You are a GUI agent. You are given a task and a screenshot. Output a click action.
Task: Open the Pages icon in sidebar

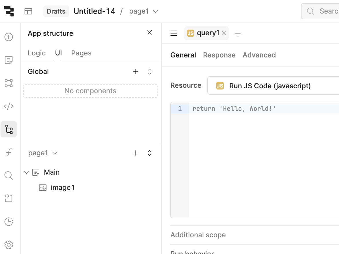click(9, 60)
